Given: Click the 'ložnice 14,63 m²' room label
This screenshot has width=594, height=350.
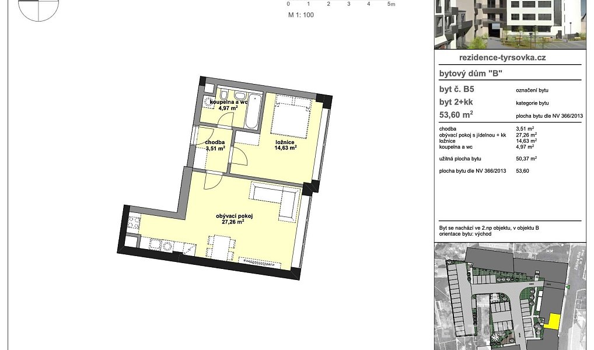Looking at the screenshot, I should click(285, 145).
